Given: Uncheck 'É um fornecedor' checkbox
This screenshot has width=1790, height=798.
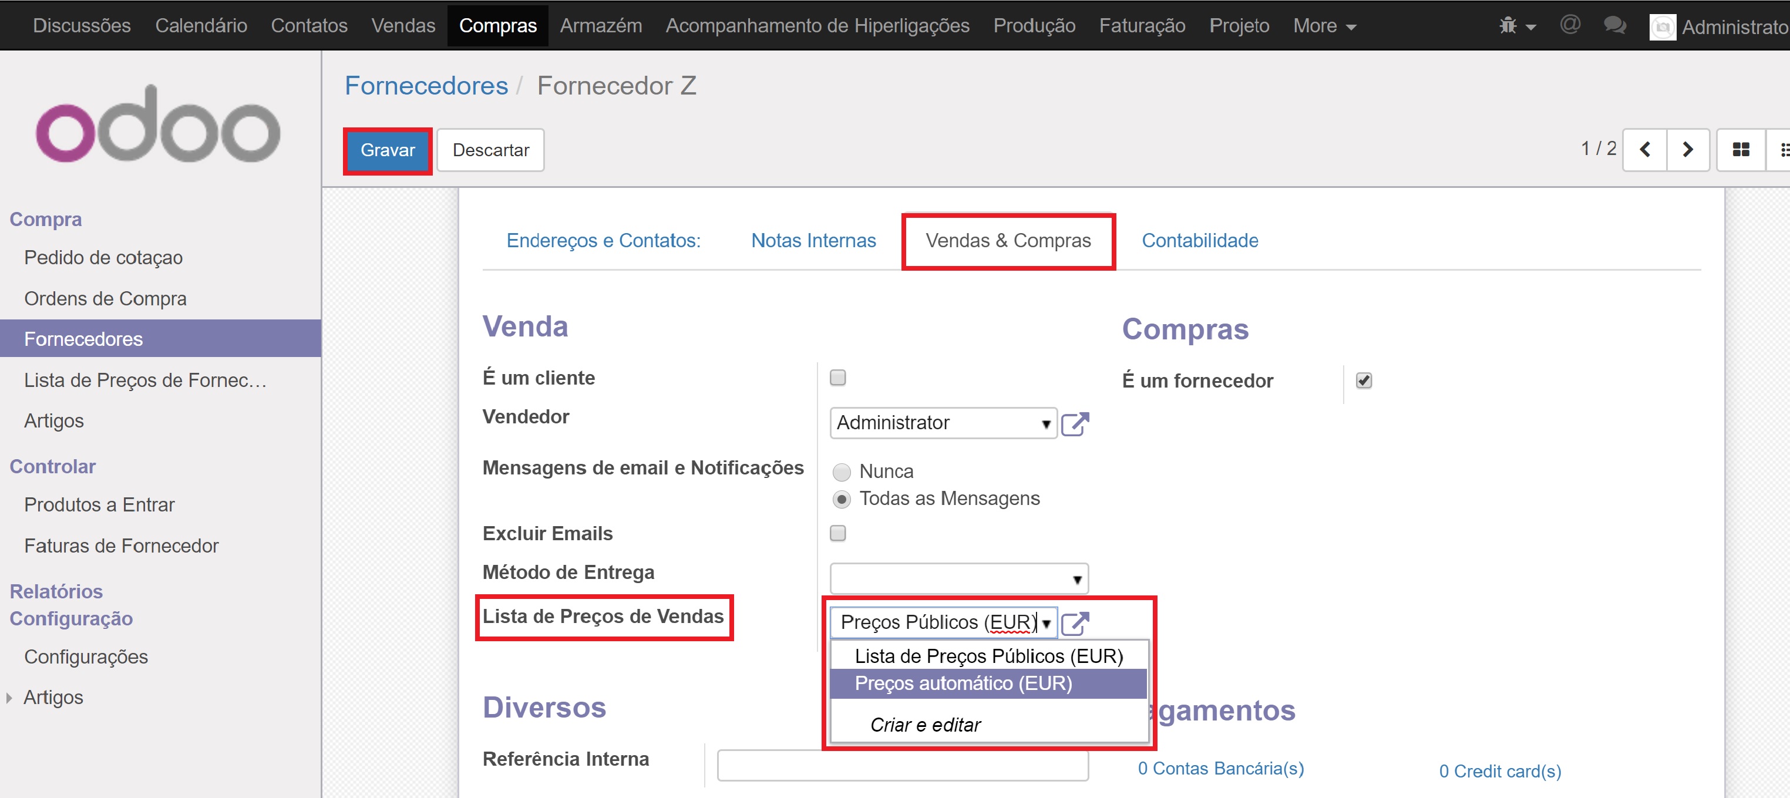Looking at the screenshot, I should (x=1363, y=380).
